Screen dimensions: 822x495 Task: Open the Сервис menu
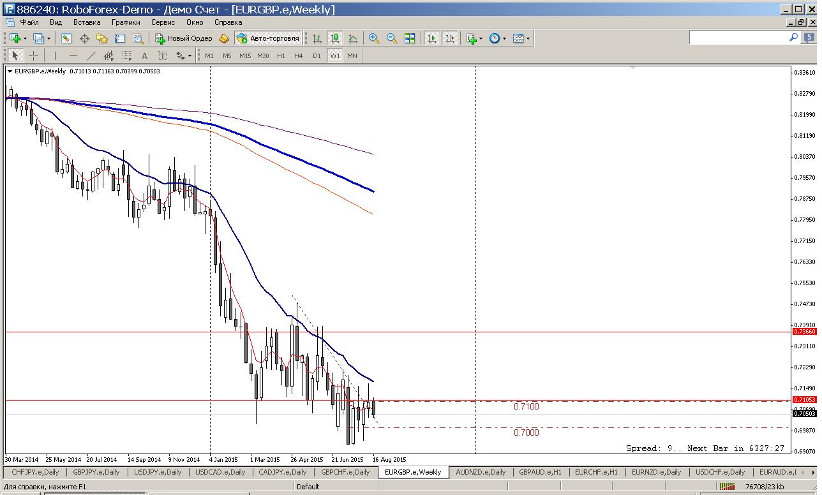[163, 22]
